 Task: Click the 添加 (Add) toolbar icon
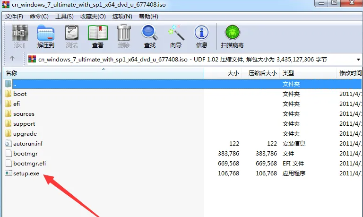(20, 33)
